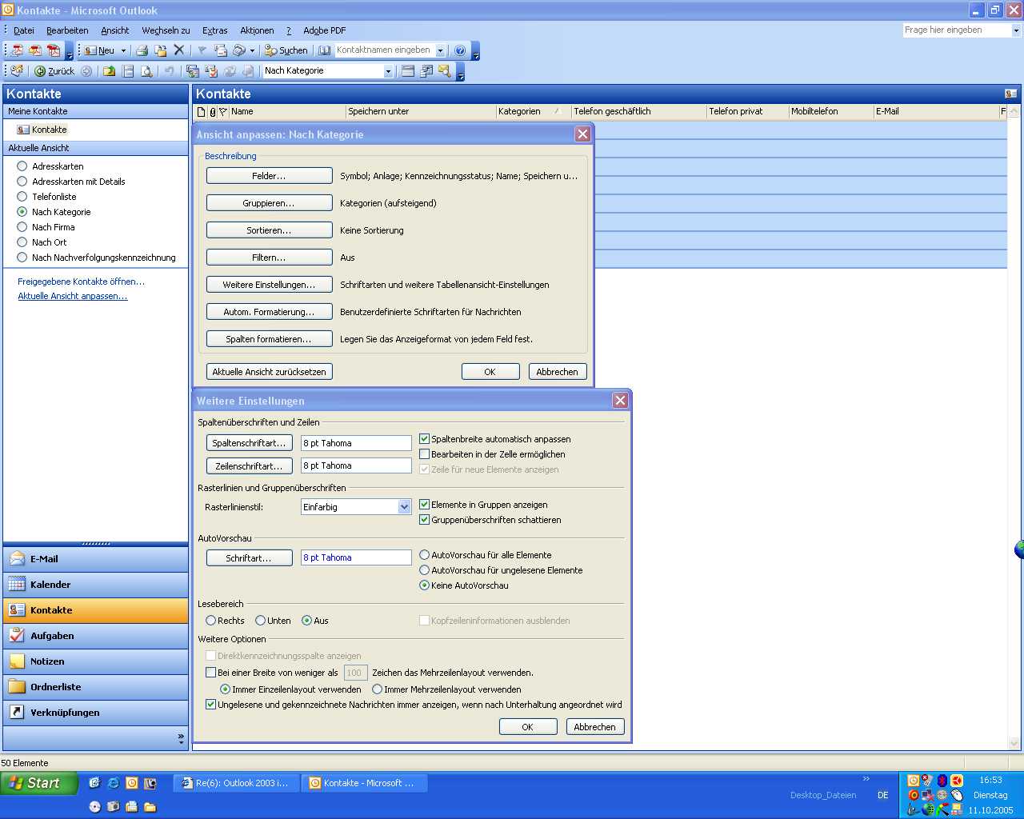The image size is (1024, 819).
Task: Uncheck Ungelesene und gekennzeichnete Nachrichten option
Action: point(211,705)
